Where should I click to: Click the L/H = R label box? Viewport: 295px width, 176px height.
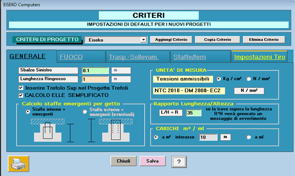[x=170, y=113]
